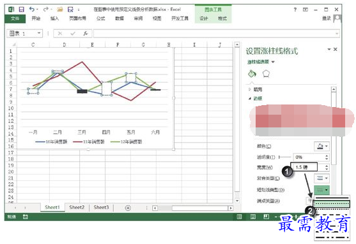356x244 pixels.
Task: Select column header D
Action: (65, 45)
